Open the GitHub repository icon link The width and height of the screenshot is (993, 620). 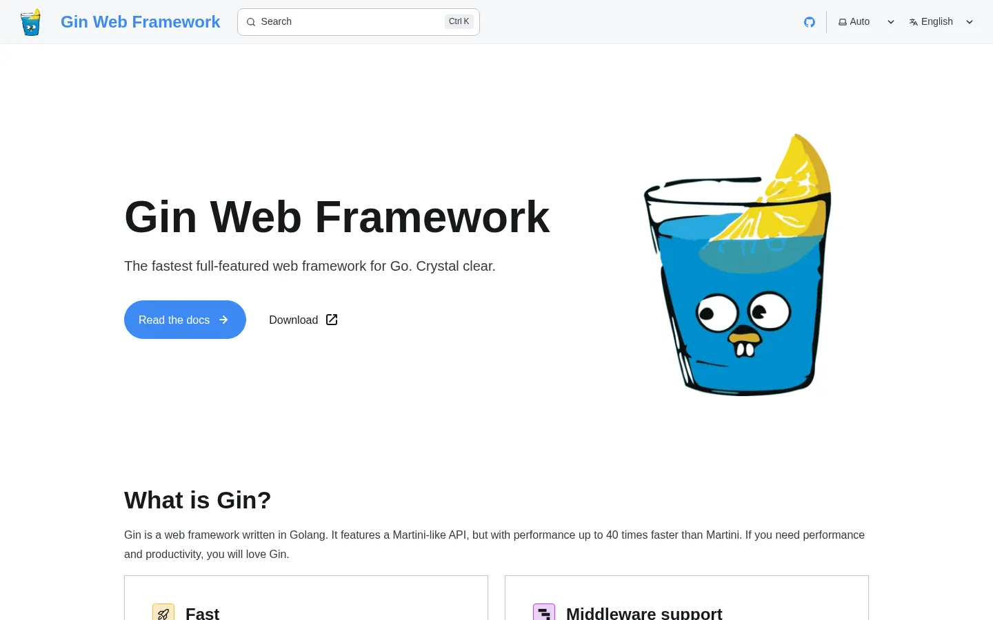pyautogui.click(x=810, y=22)
